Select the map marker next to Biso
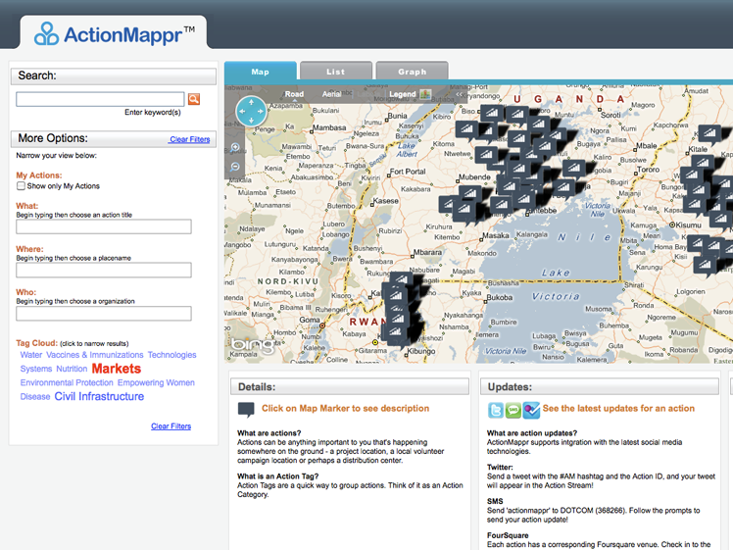The height and width of the screenshot is (550, 733). [491, 114]
